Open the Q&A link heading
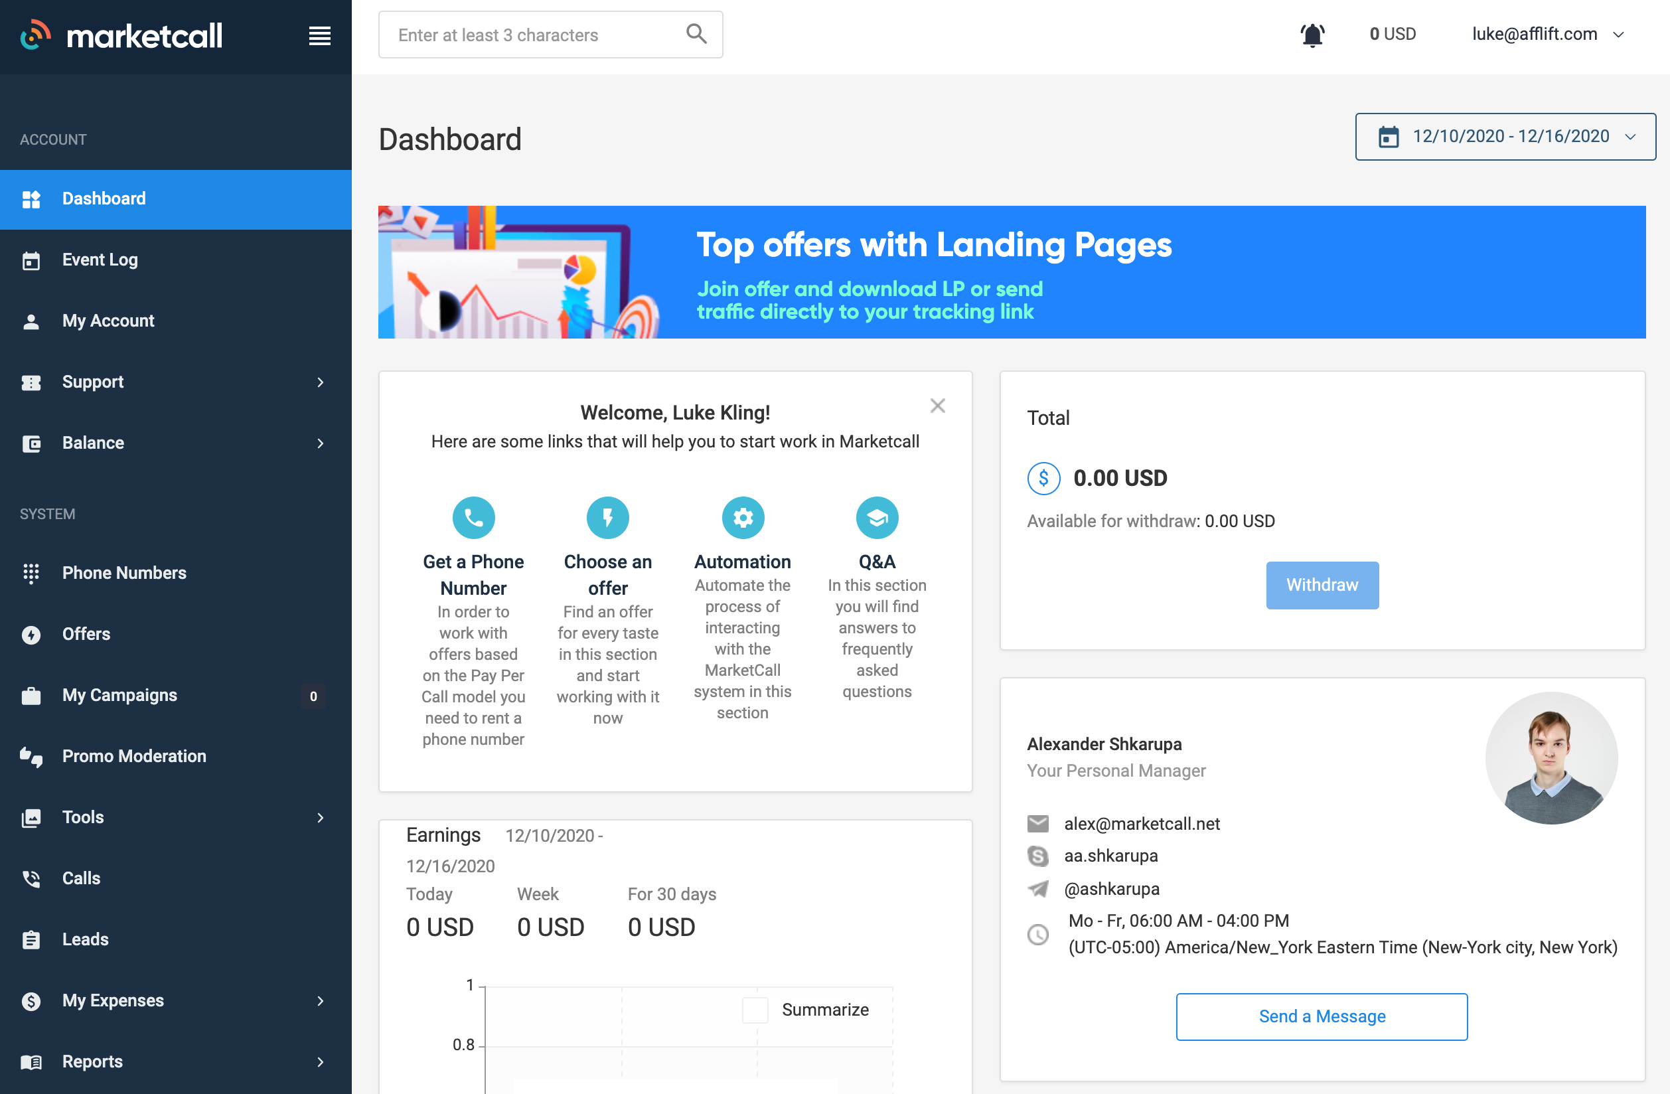Image resolution: width=1670 pixels, height=1094 pixels. [877, 562]
